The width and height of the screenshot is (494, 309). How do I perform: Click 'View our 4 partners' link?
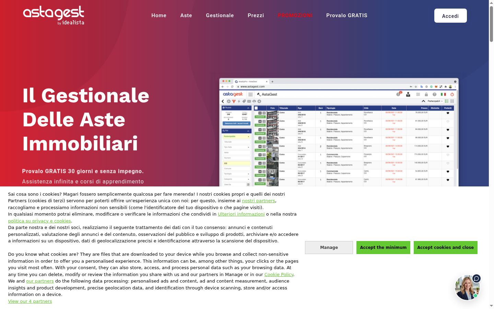click(x=30, y=301)
